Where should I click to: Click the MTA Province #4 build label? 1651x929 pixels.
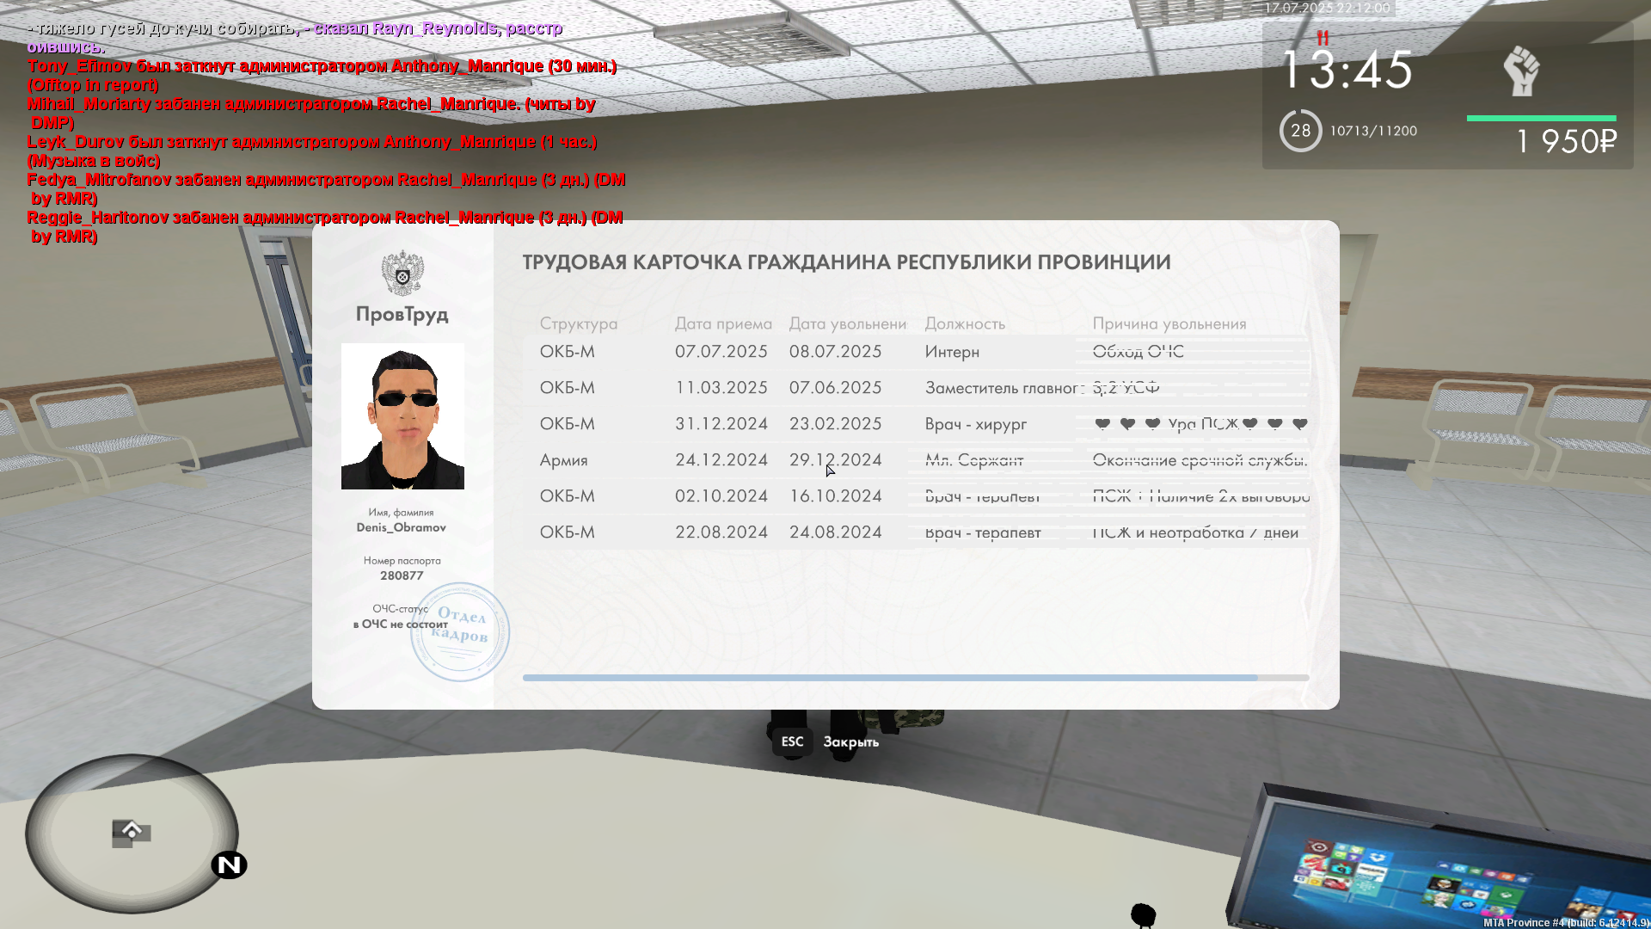(1566, 922)
